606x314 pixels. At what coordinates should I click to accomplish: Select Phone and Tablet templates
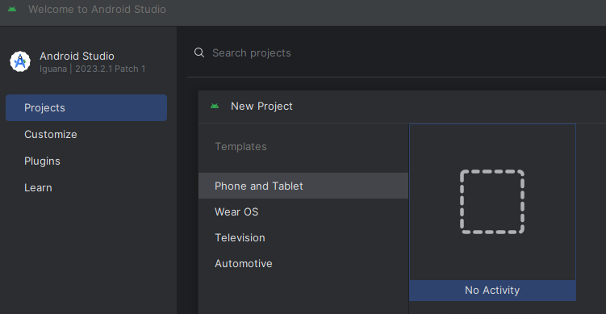coord(303,186)
